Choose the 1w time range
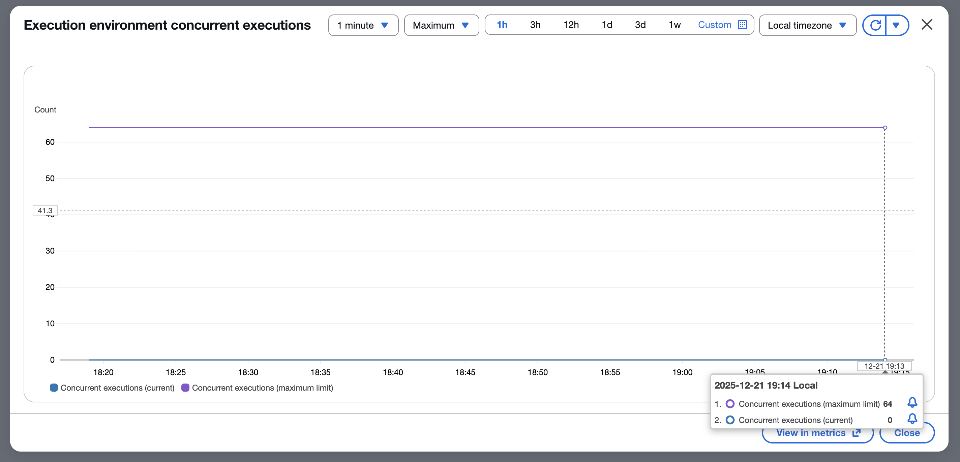Image resolution: width=960 pixels, height=462 pixels. (x=674, y=25)
